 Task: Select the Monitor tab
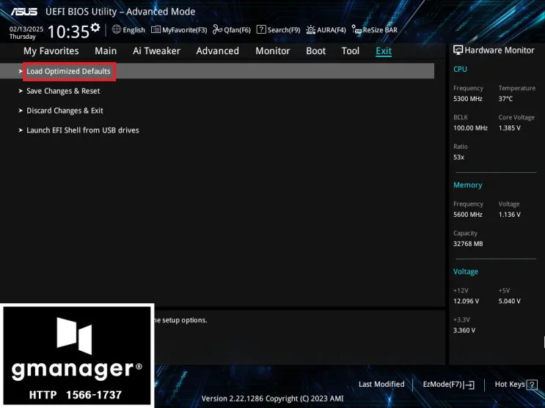(x=273, y=51)
